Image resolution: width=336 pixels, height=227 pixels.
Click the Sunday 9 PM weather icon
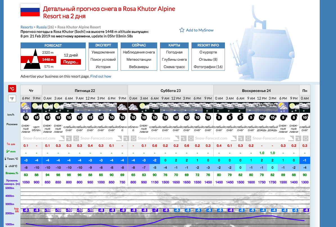pyautogui.click(x=294, y=108)
